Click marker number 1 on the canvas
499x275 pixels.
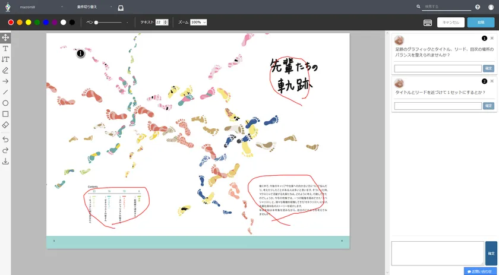pyautogui.click(x=81, y=53)
